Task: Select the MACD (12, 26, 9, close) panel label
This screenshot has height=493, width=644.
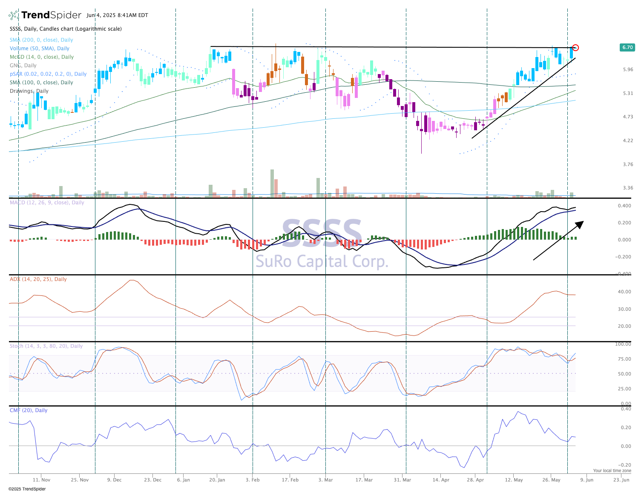Action: [x=47, y=203]
